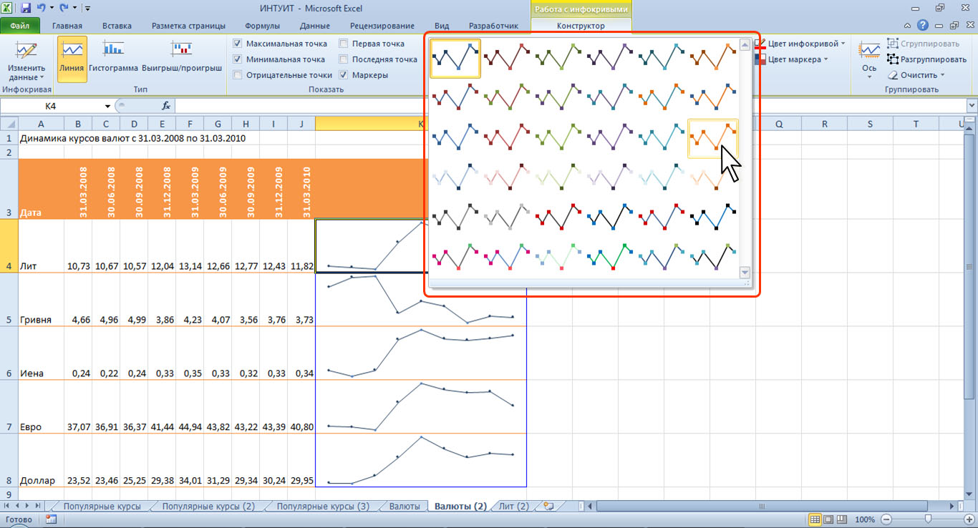Enable the Отрицательные точки checkbox
Image resolution: width=978 pixels, height=528 pixels.
[238, 74]
